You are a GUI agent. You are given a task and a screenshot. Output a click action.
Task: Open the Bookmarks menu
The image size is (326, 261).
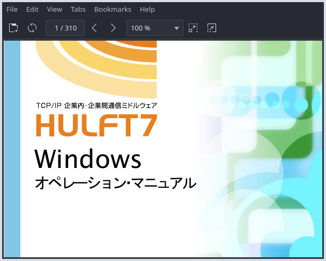[x=113, y=9]
